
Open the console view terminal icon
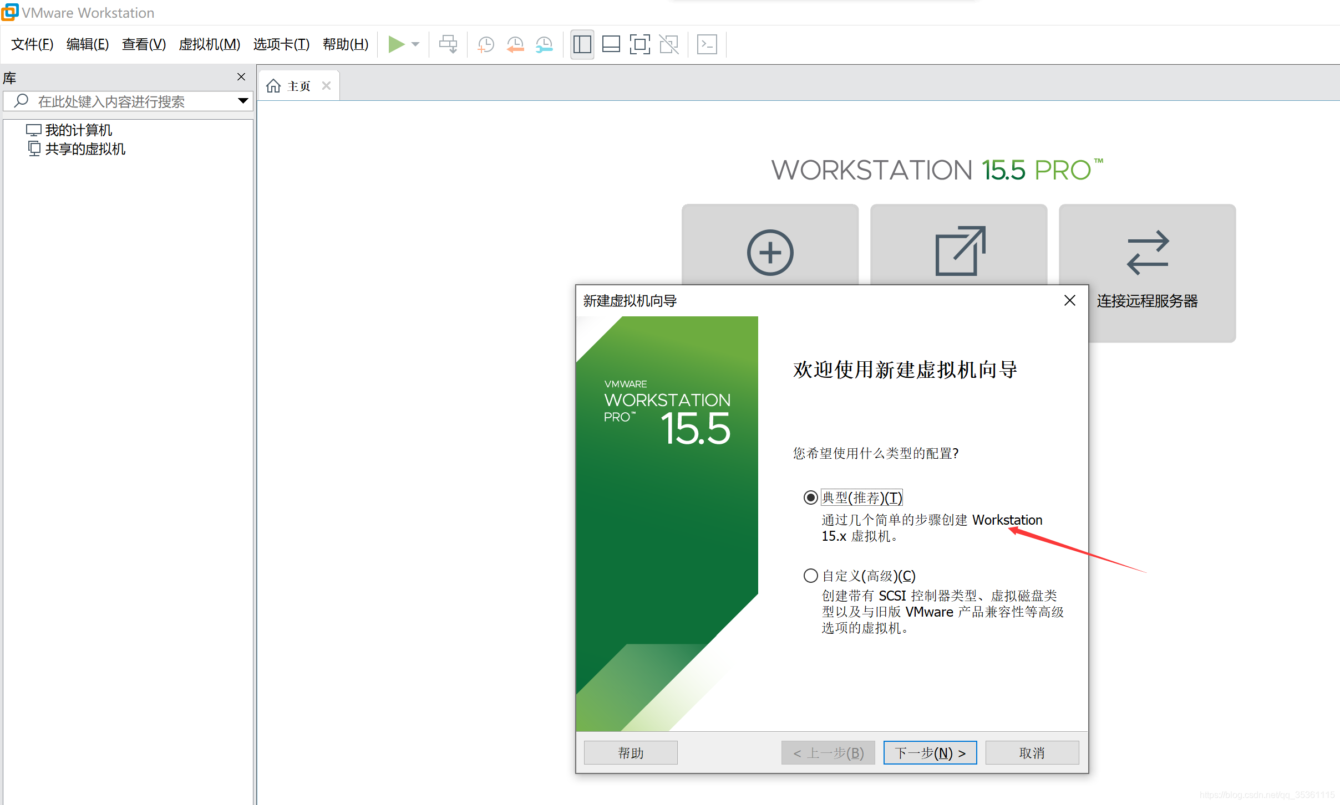pos(707,44)
